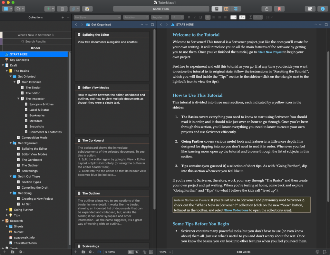Open the No Style paragraph style dropdown
The image size is (330, 255).
click(x=97, y=17)
